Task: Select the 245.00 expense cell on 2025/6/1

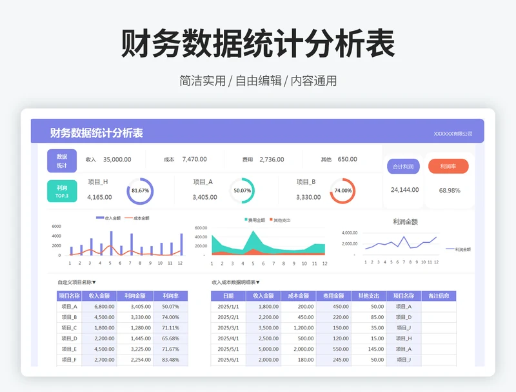Action: pyautogui.click(x=333, y=360)
